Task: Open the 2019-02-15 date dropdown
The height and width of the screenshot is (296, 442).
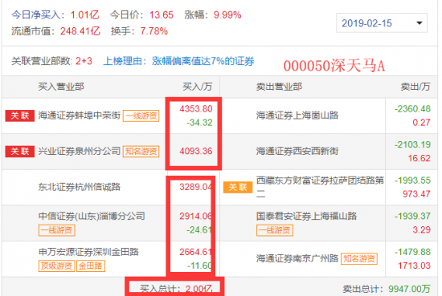Action: pyautogui.click(x=382, y=23)
